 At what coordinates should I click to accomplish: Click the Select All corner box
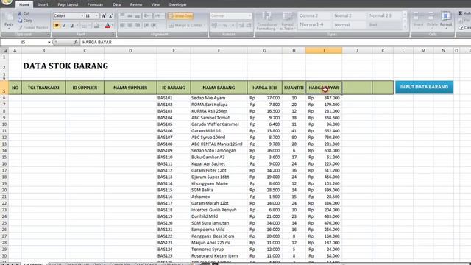point(4,51)
